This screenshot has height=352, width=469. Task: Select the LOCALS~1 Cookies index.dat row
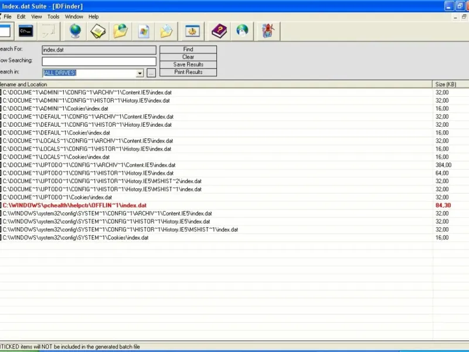(235, 157)
